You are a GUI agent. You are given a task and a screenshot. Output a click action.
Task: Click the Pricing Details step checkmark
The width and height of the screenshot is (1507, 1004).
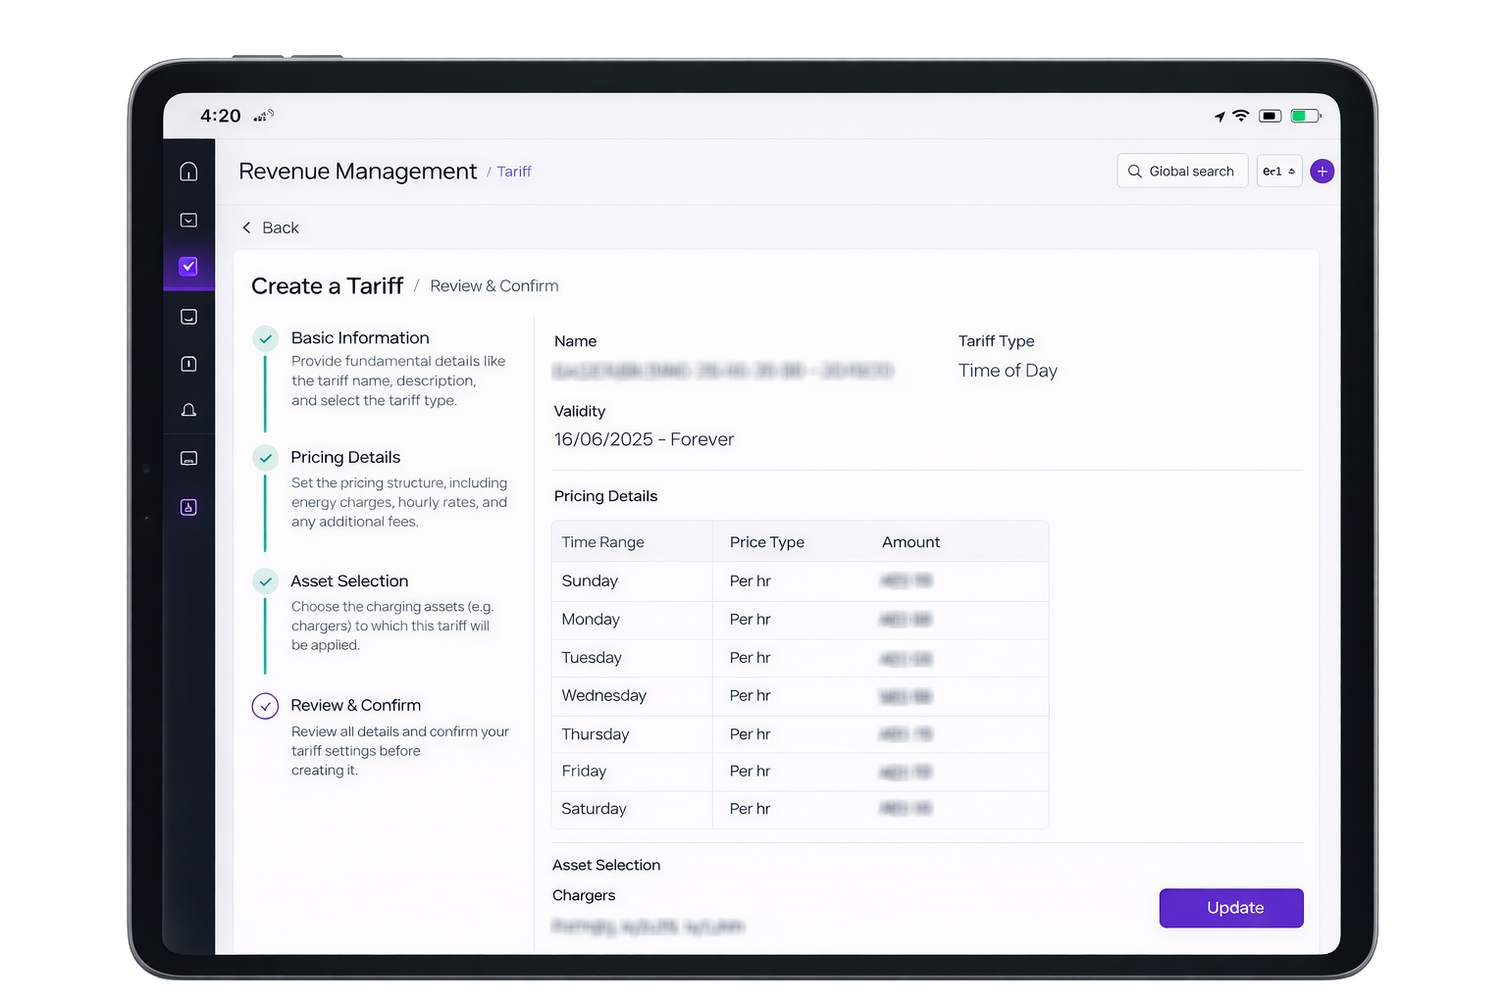(265, 458)
